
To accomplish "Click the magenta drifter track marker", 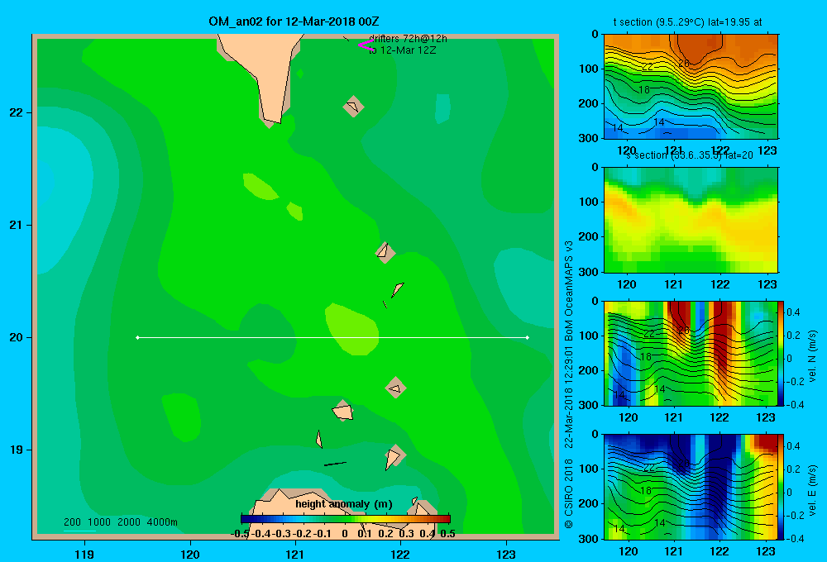I will (366, 45).
